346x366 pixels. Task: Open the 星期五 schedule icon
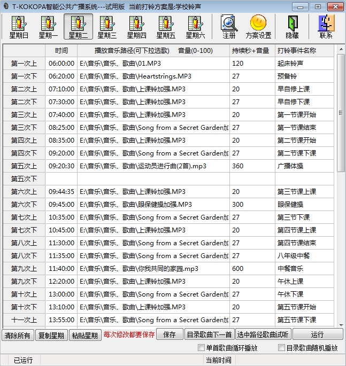tap(166, 27)
